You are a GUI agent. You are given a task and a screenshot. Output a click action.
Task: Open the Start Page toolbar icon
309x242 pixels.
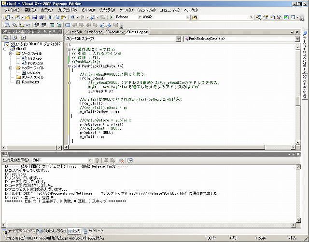tap(286, 17)
